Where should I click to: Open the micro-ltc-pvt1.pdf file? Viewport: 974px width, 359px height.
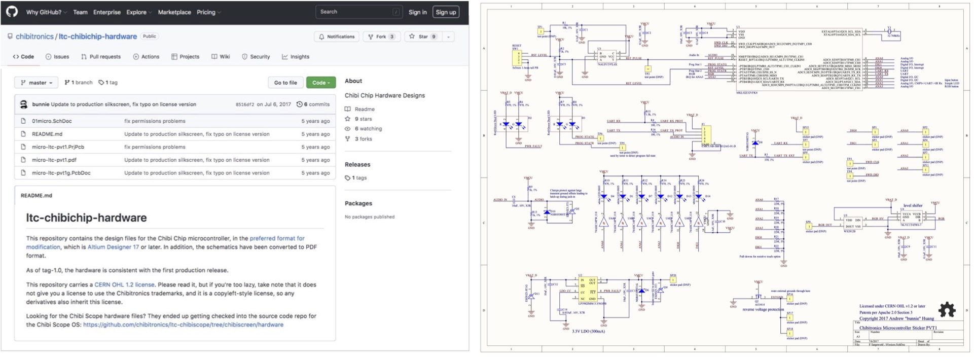pos(54,160)
